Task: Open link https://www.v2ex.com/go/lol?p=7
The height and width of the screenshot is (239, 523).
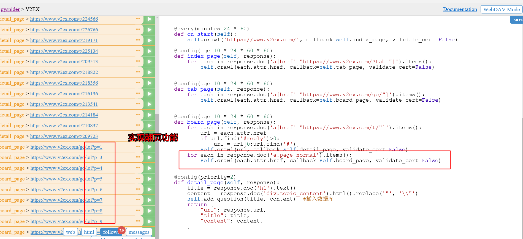Action: tap(66, 200)
